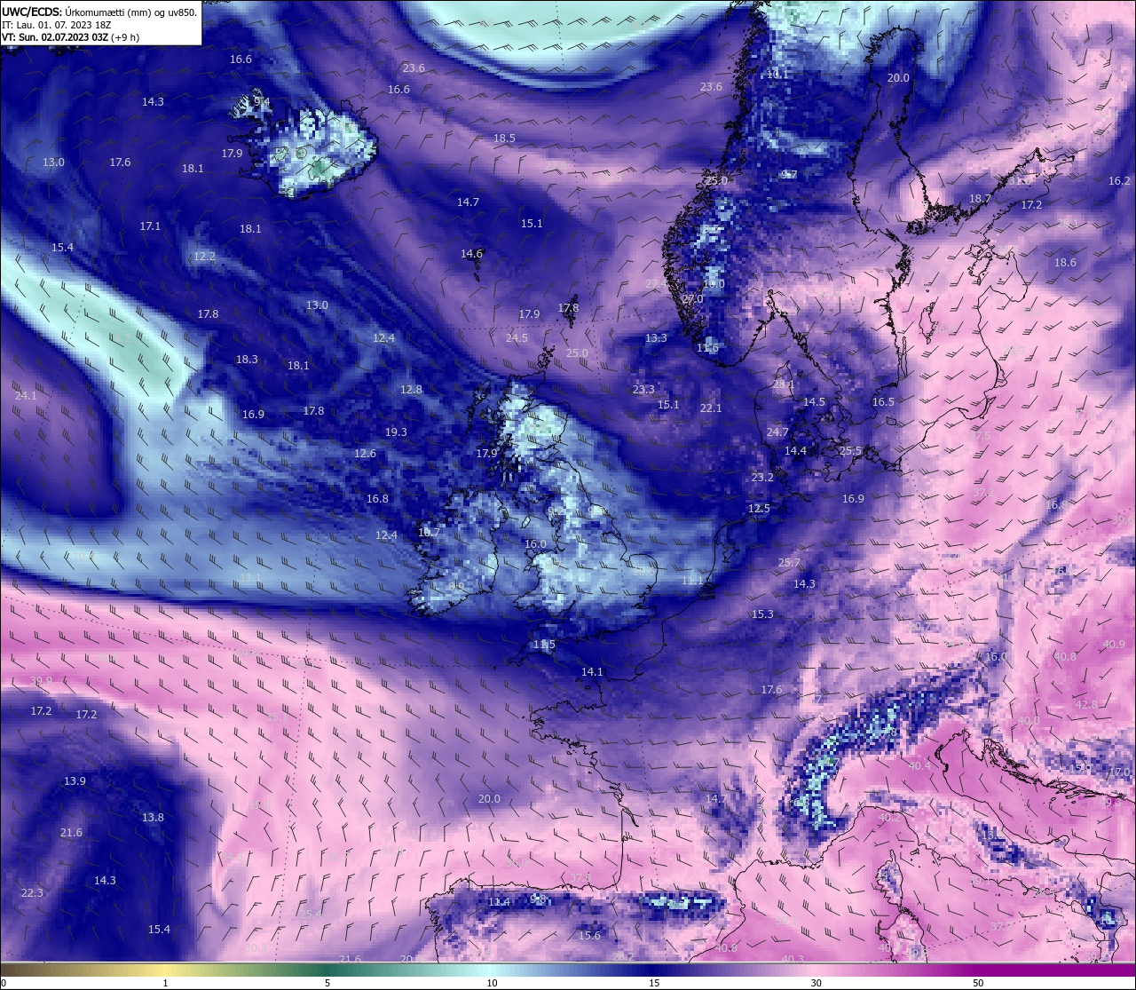The width and height of the screenshot is (1136, 990).
Task: Click the 18.6 value label
Action: pos(1065,263)
